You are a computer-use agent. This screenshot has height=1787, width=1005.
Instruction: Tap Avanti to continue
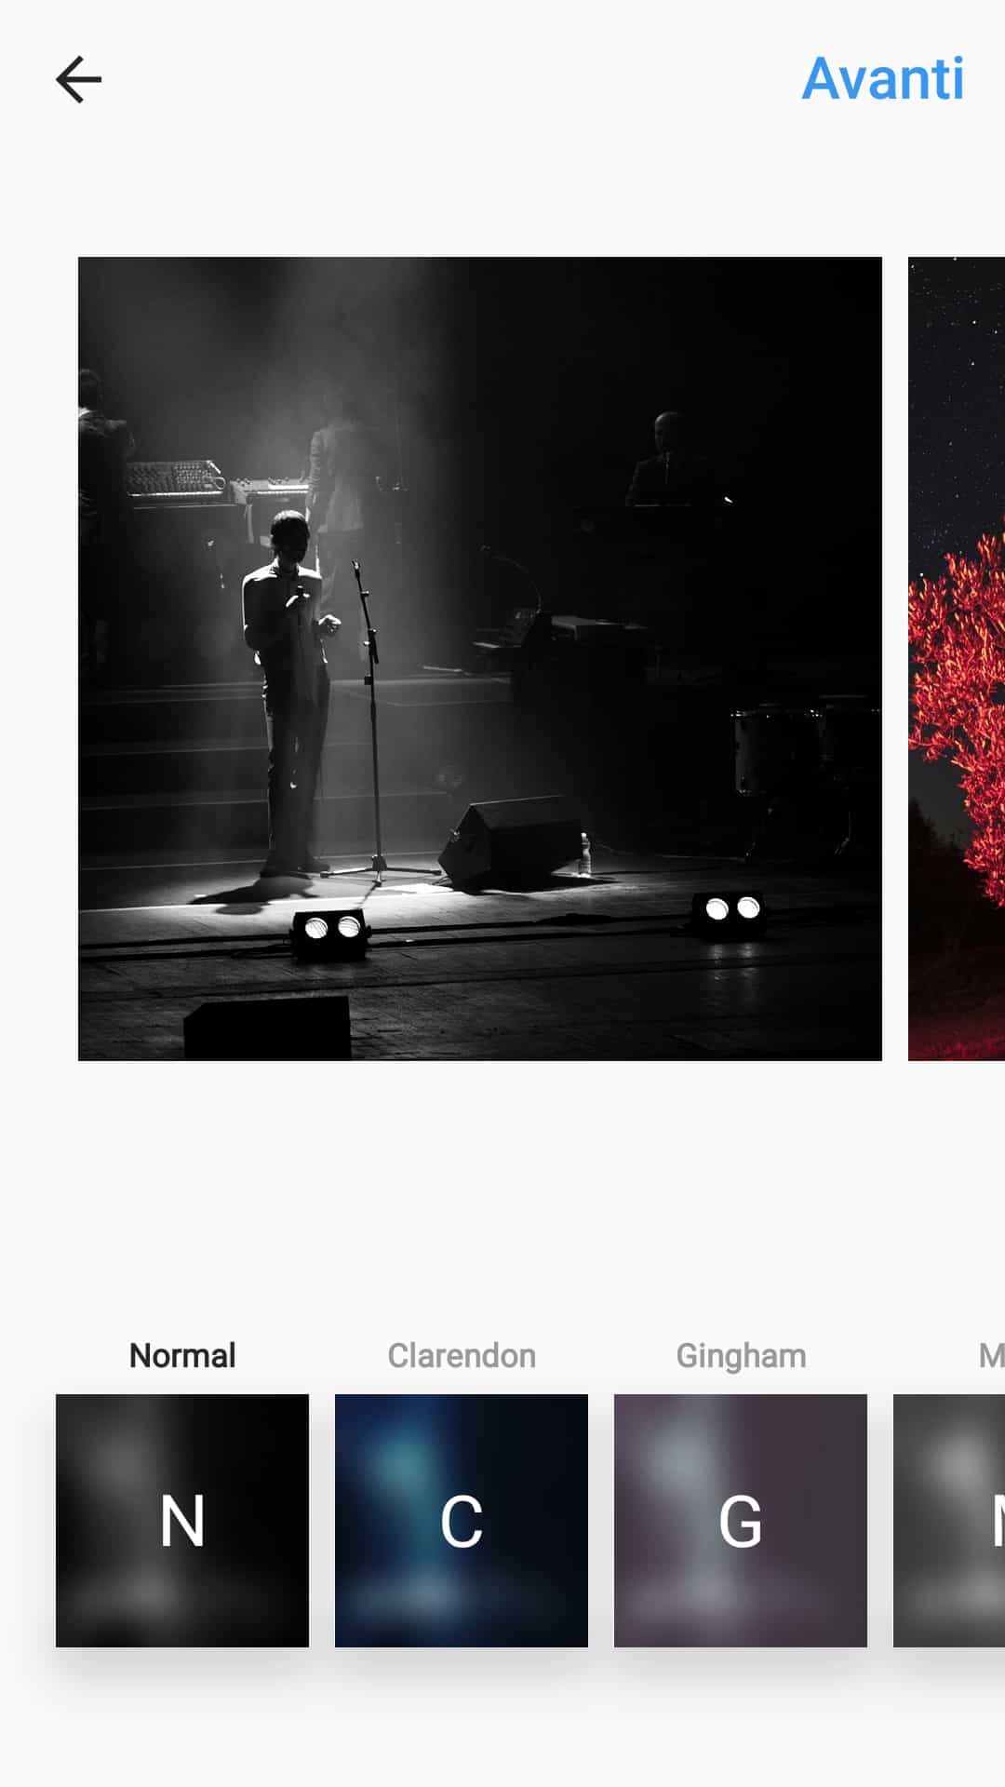click(883, 79)
